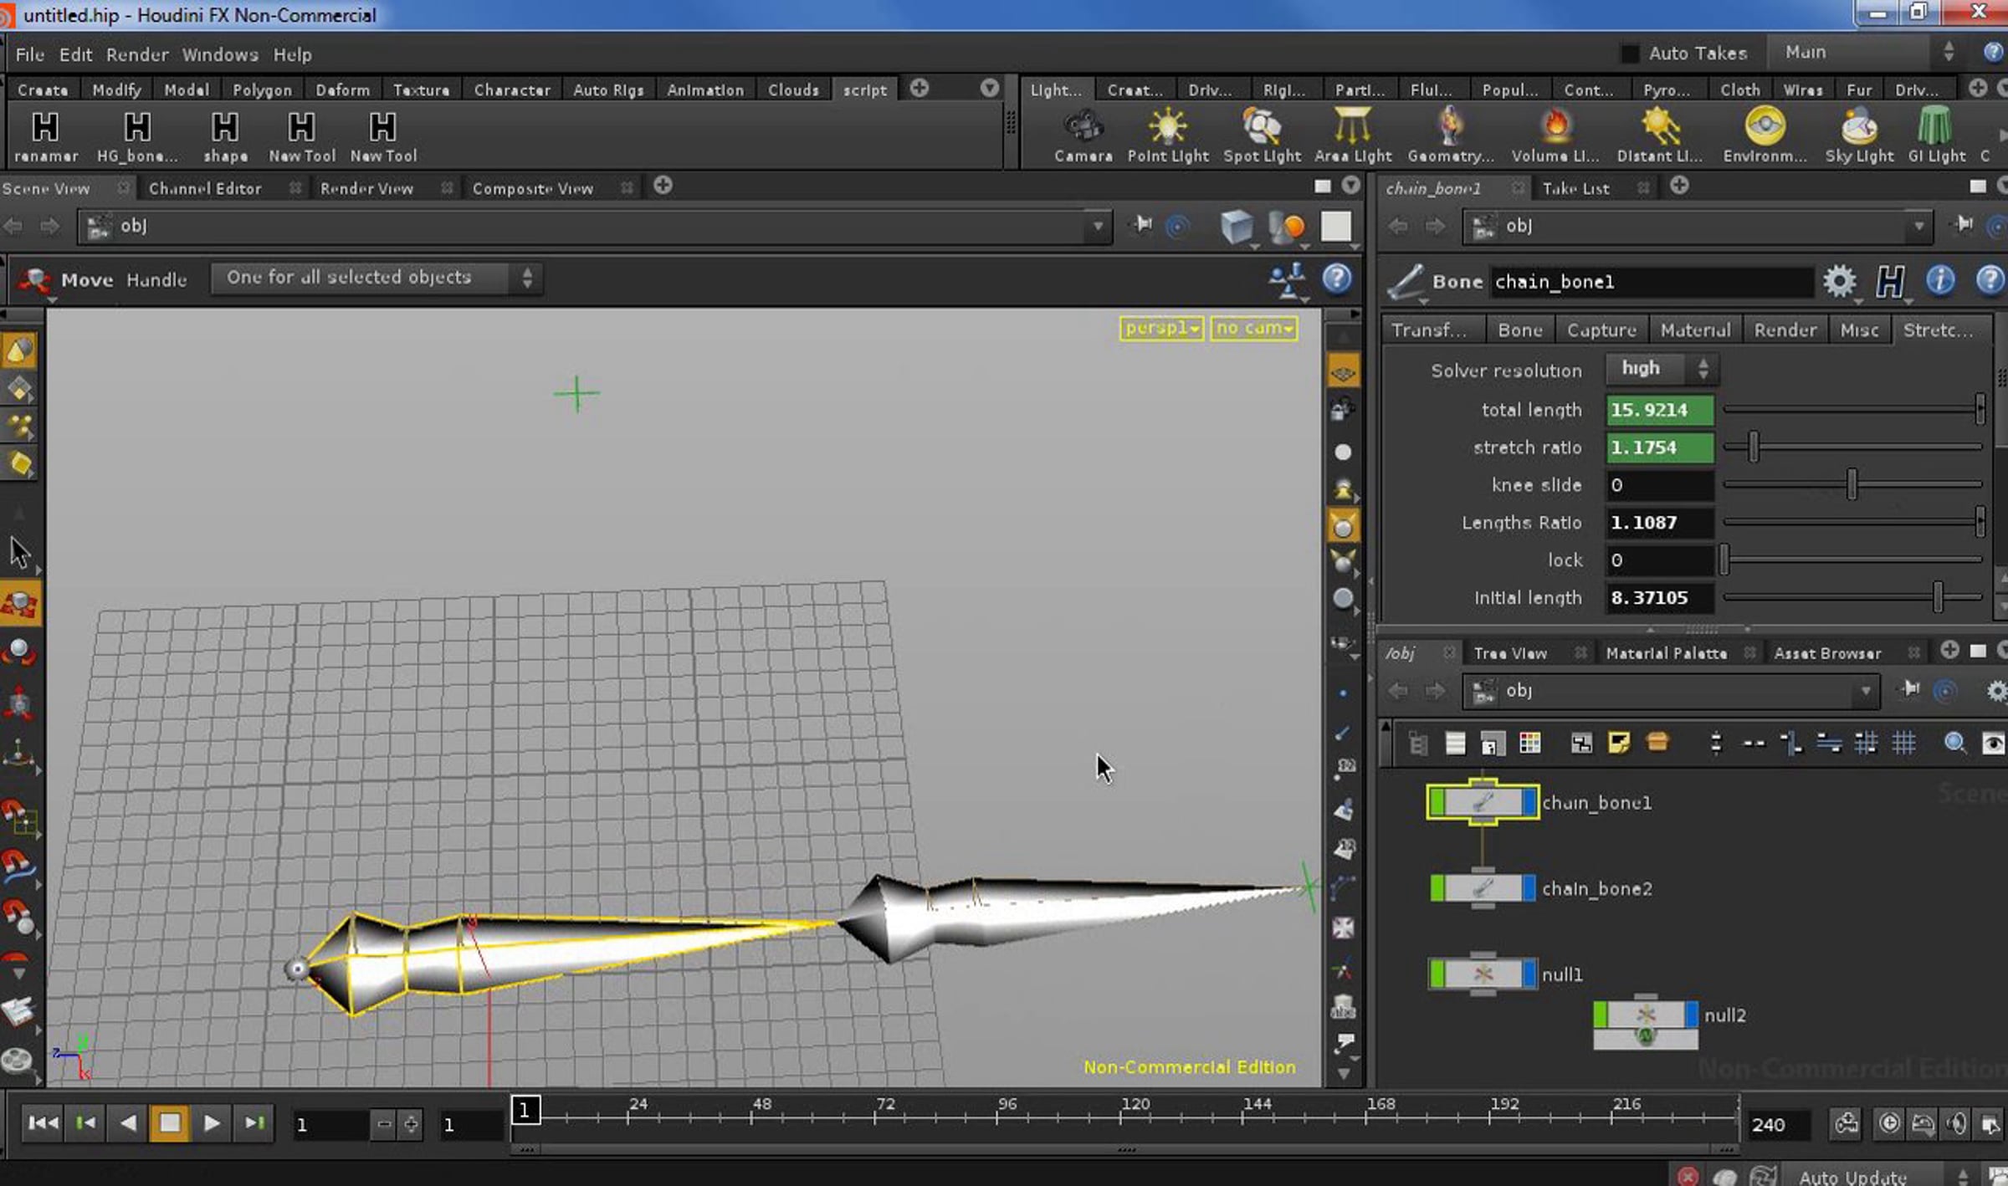
Task: Create a Spot Light
Action: 1262,135
